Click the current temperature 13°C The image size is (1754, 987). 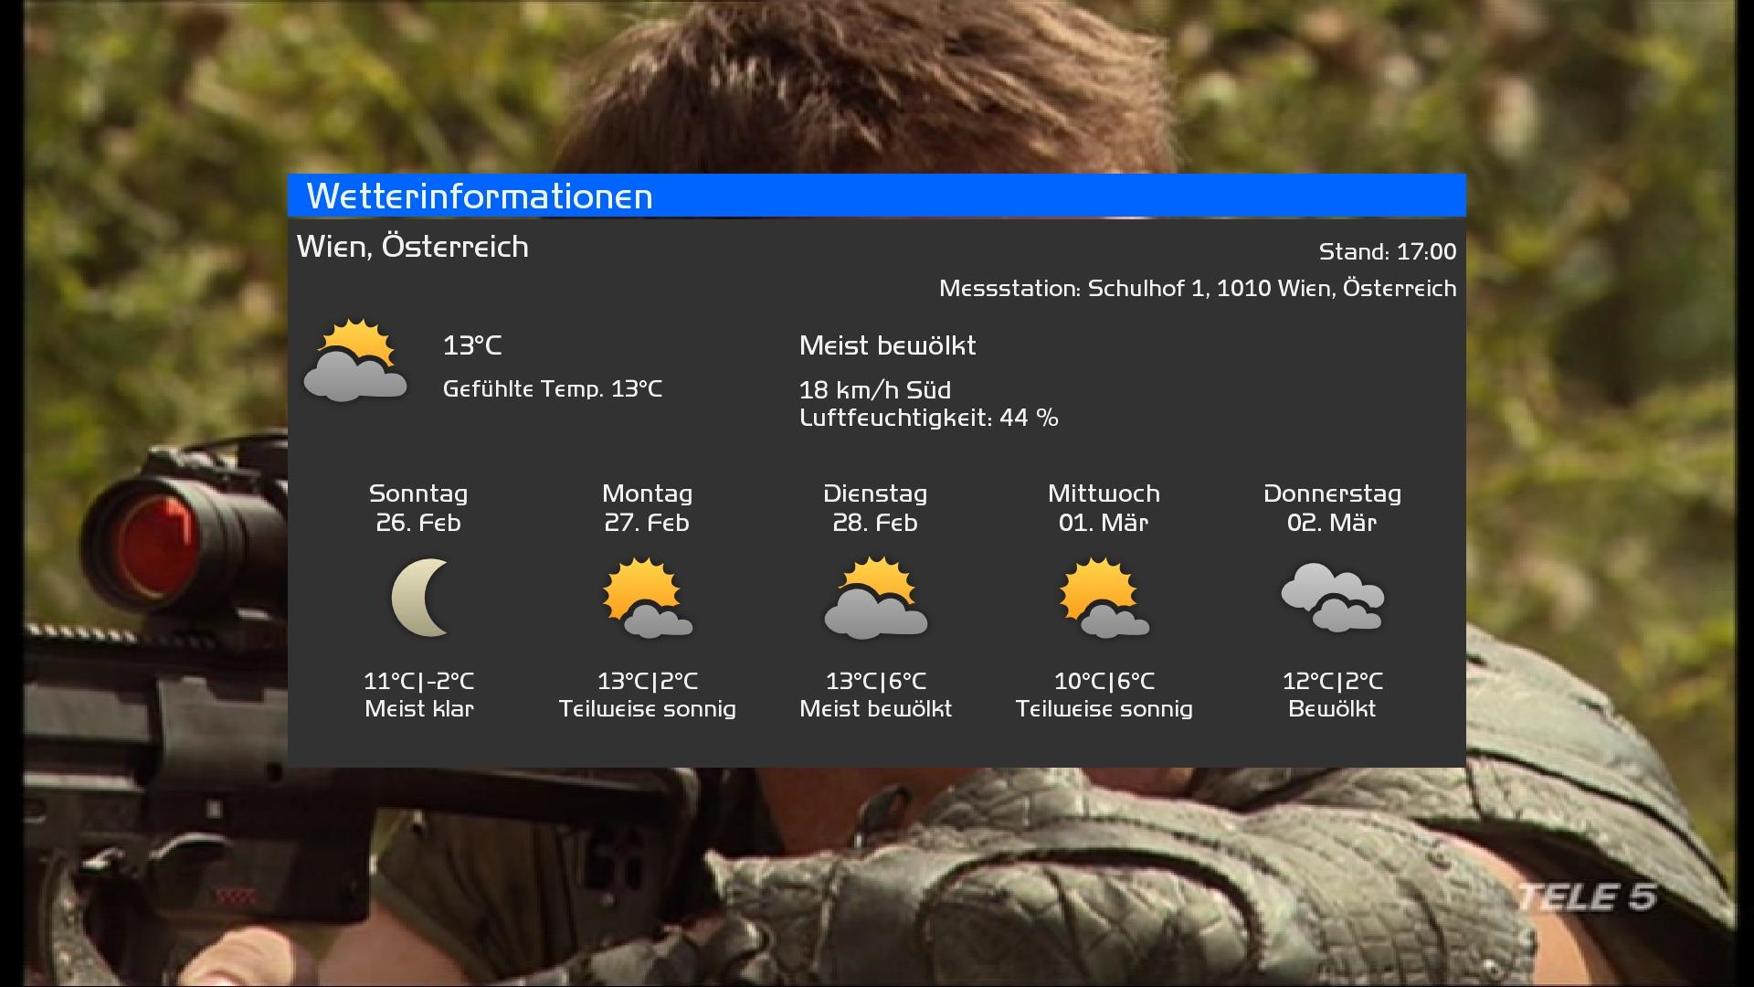[472, 345]
